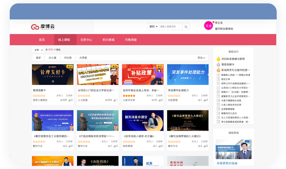Click category 人力资源 on second card
286x169 pixels.
coord(83,100)
